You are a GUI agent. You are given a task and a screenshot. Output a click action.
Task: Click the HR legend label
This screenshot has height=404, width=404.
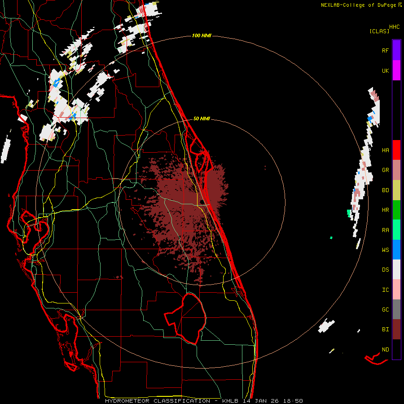tap(385, 210)
